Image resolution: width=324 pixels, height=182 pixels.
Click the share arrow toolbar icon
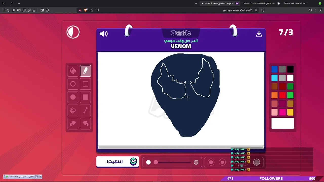(92, 10)
